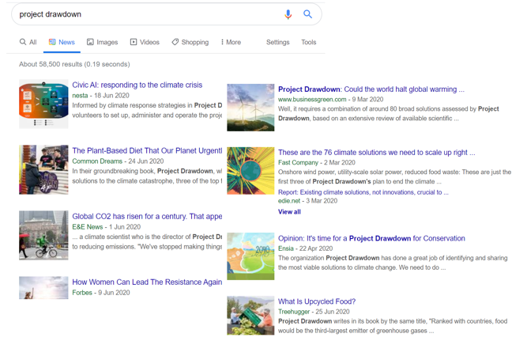The image size is (527, 360).
Task: Open 'Civic AI: responding to the climate crisis'
Action: tap(137, 85)
